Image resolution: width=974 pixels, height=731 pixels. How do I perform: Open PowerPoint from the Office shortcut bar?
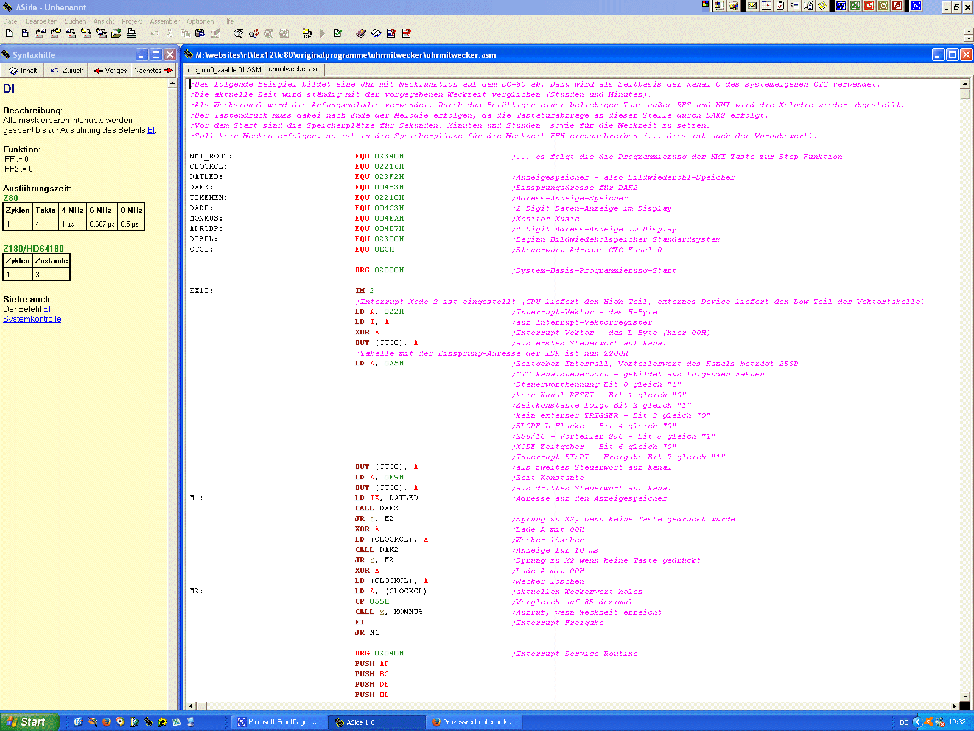(x=869, y=5)
